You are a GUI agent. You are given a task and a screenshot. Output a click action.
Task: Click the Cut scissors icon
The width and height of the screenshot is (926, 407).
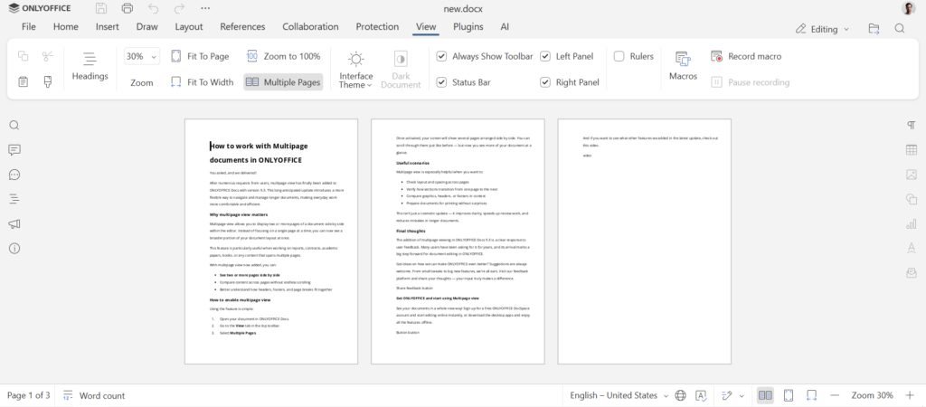pyautogui.click(x=48, y=56)
